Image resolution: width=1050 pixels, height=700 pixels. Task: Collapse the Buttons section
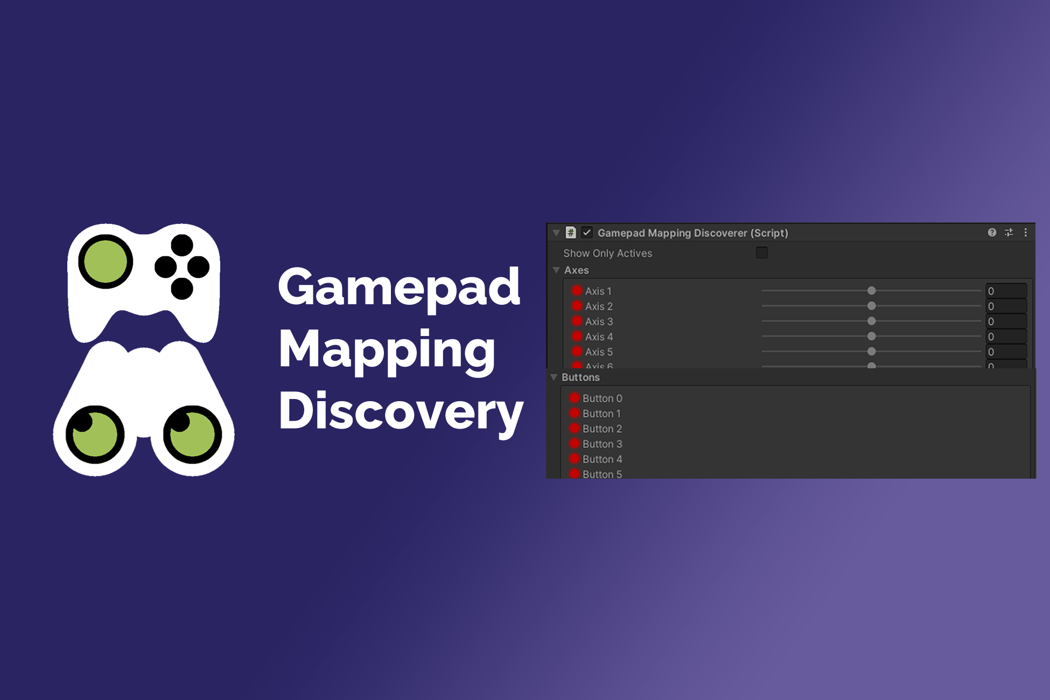tap(554, 377)
